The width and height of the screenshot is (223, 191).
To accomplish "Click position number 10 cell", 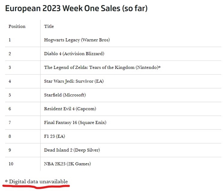I will 11,164.
